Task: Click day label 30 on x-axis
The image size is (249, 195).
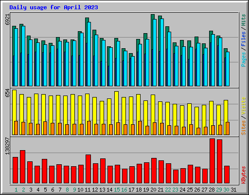Action: pos(226,190)
